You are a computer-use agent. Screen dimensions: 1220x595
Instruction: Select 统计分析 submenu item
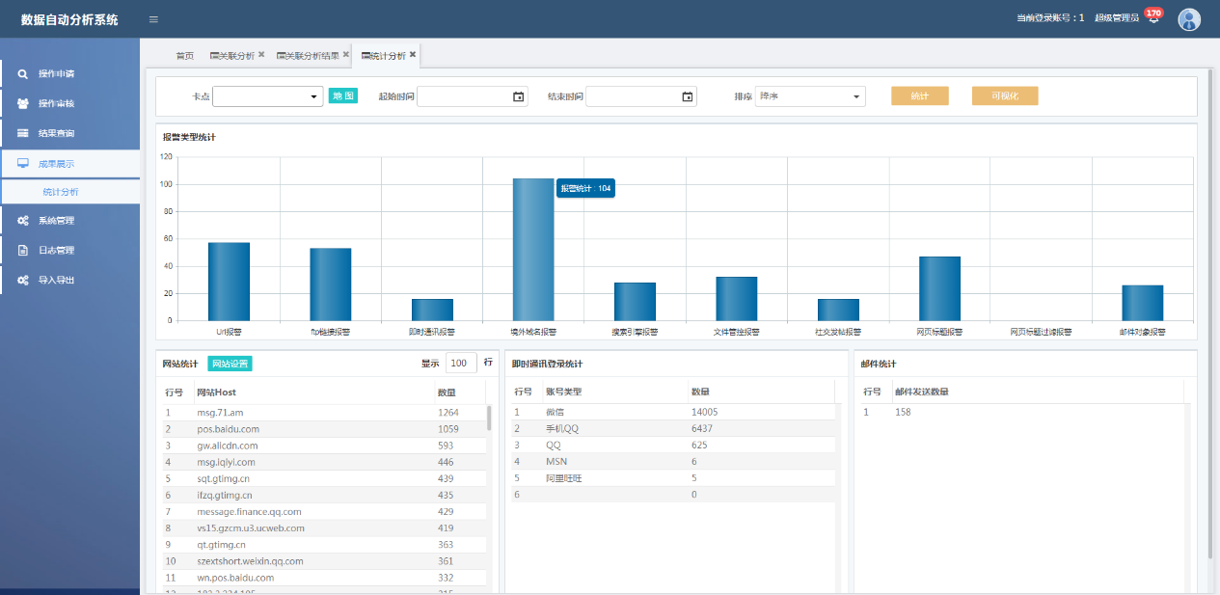61,192
